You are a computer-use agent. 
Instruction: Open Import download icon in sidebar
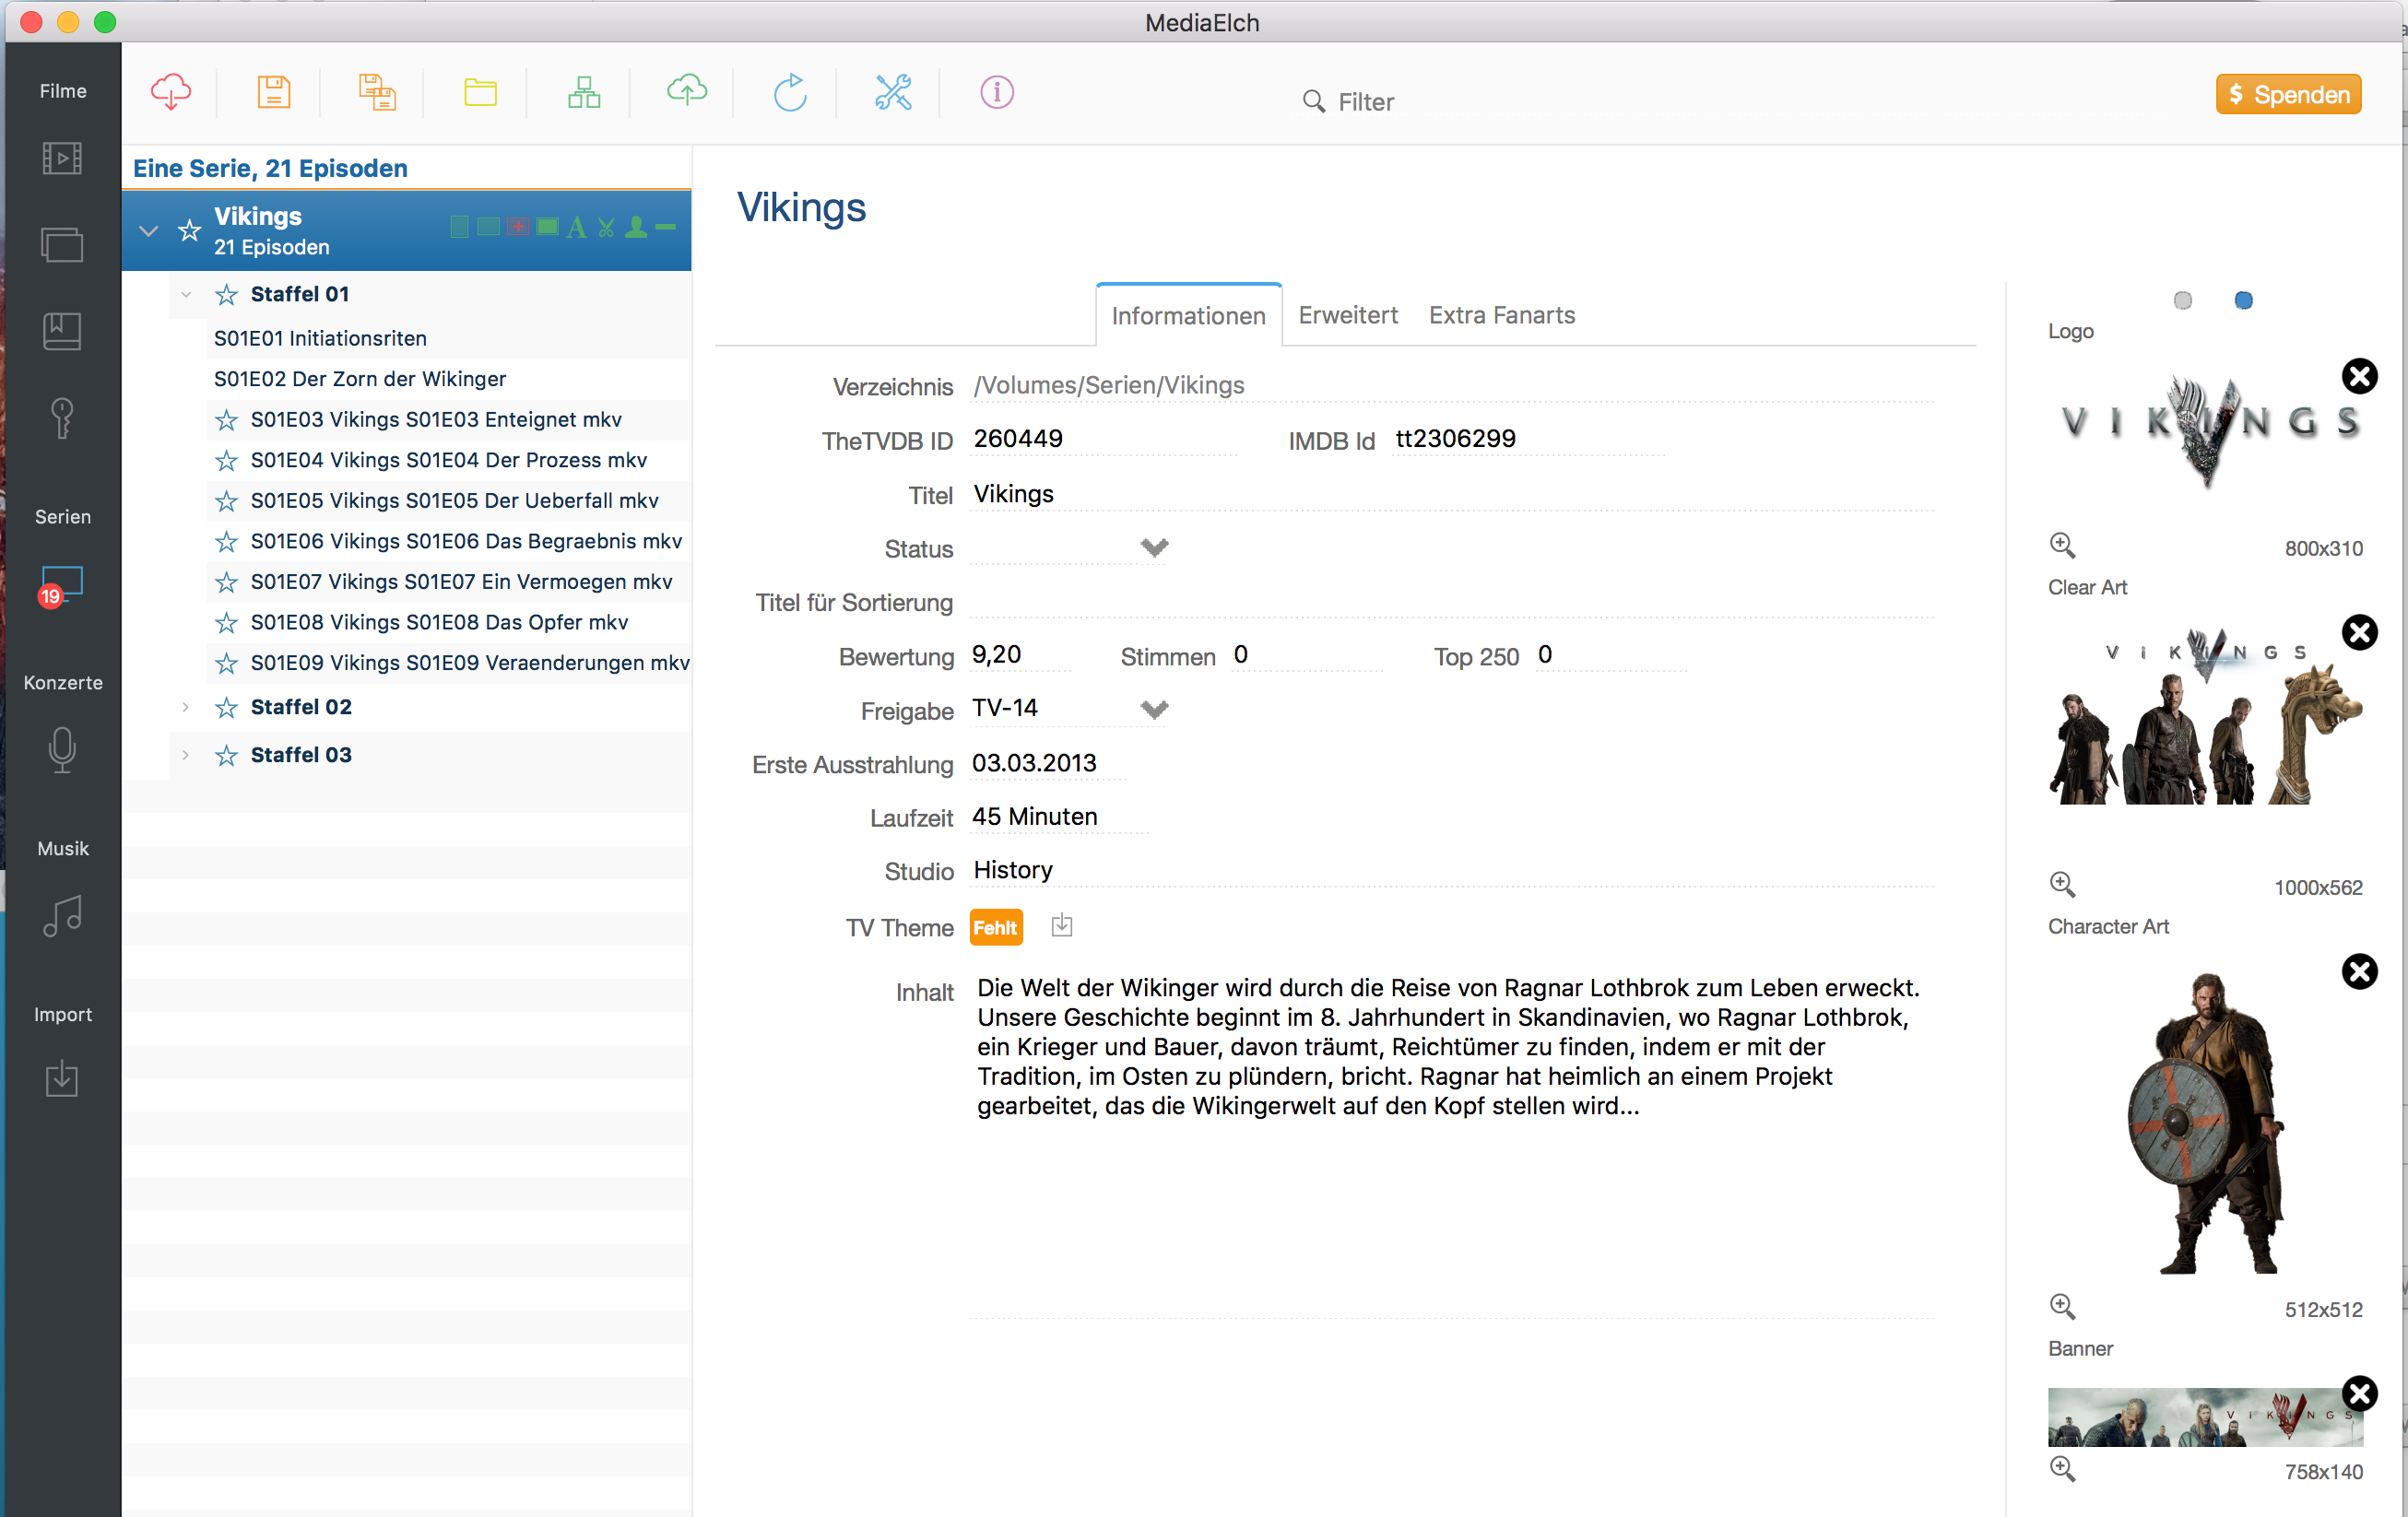pyautogui.click(x=62, y=1079)
